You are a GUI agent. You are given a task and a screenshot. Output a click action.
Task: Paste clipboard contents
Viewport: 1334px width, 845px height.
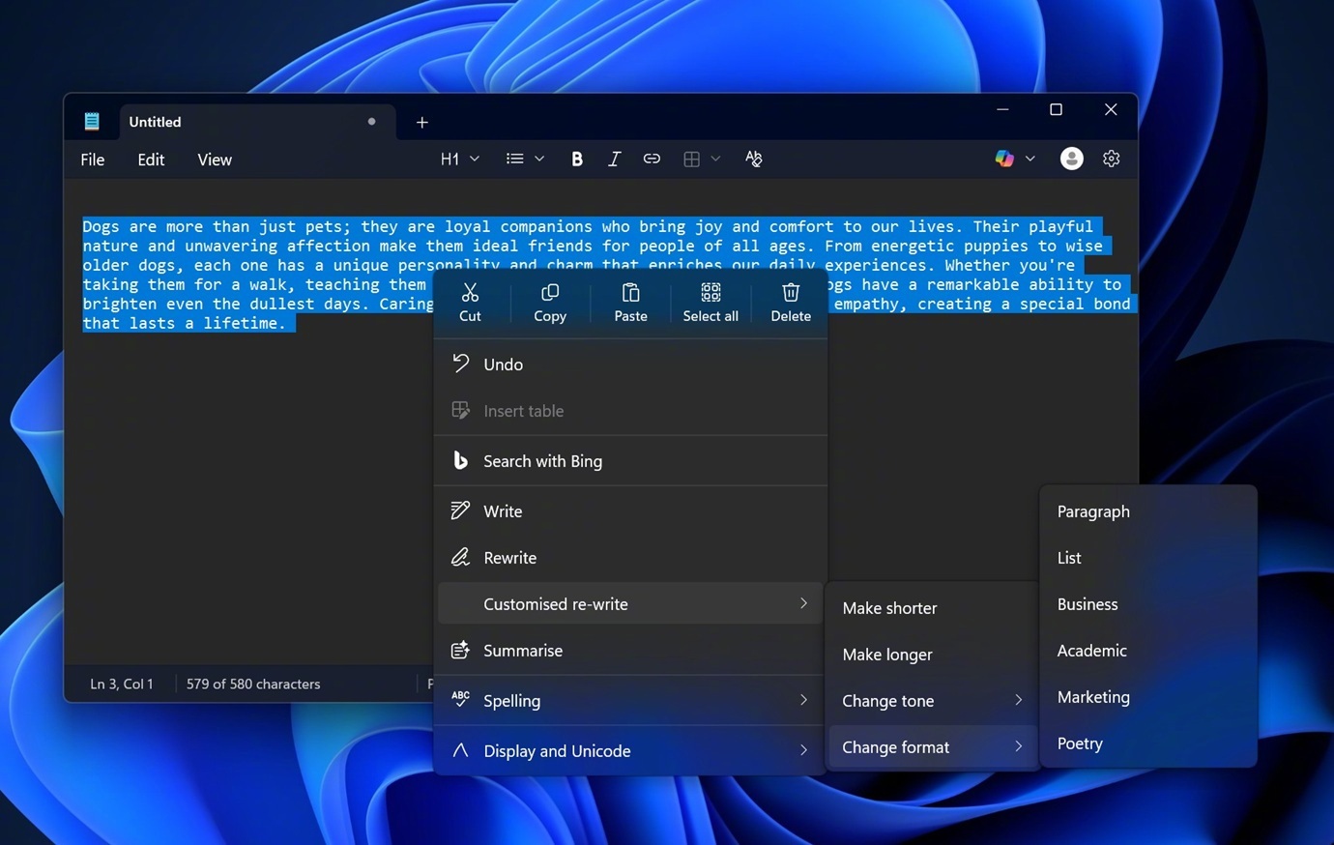point(629,302)
